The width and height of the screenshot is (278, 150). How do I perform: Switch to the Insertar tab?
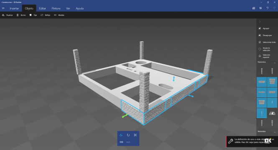coord(14,8)
